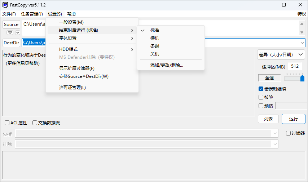Click scroll-down arrow in Source box
The width and height of the screenshot is (308, 182).
(x=302, y=32)
